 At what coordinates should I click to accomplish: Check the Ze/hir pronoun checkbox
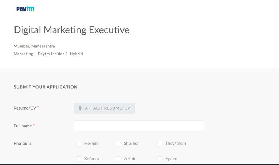pyautogui.click(x=119, y=158)
